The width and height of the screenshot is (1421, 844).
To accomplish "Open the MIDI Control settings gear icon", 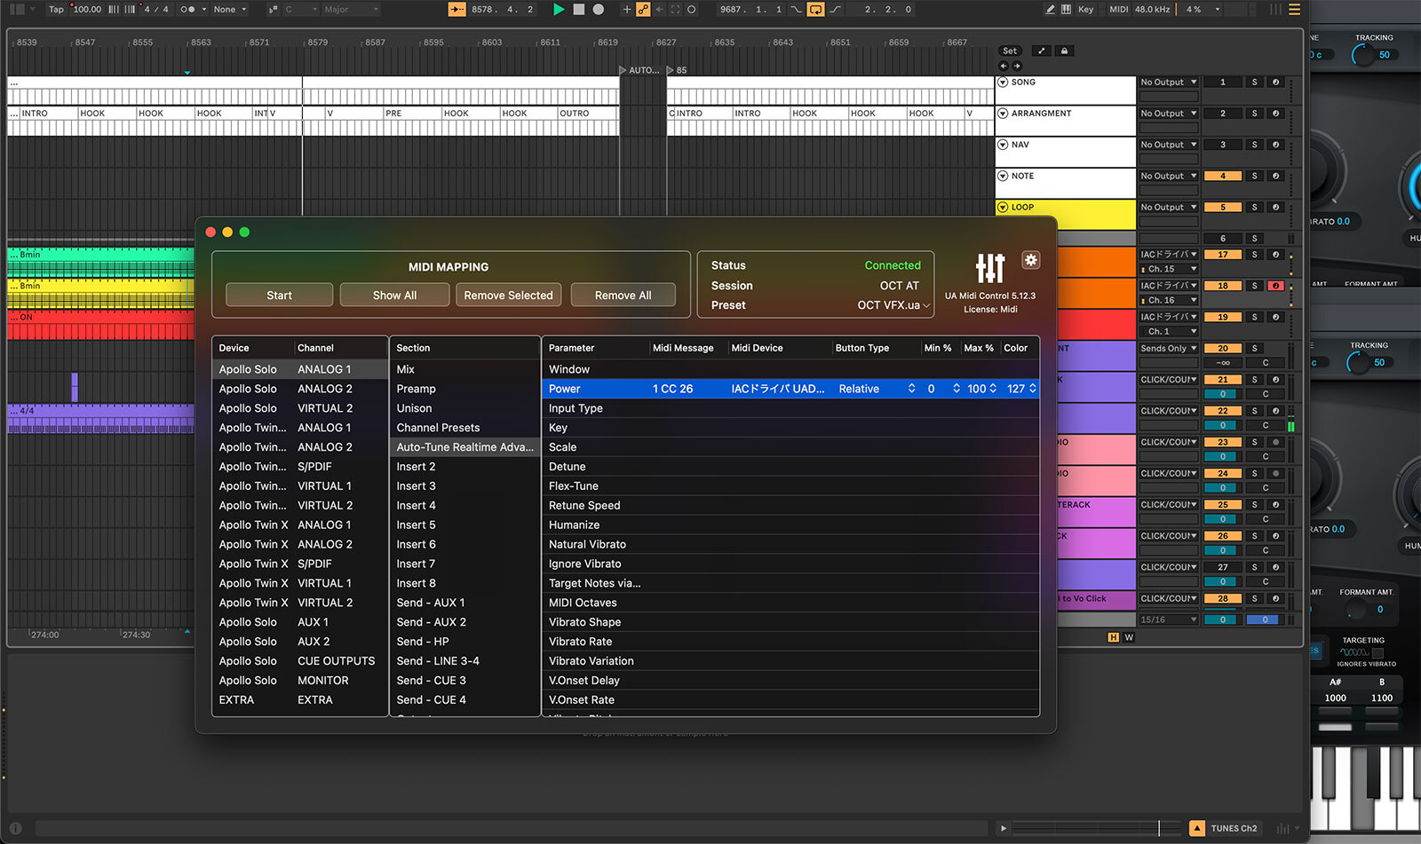I will [1030, 260].
